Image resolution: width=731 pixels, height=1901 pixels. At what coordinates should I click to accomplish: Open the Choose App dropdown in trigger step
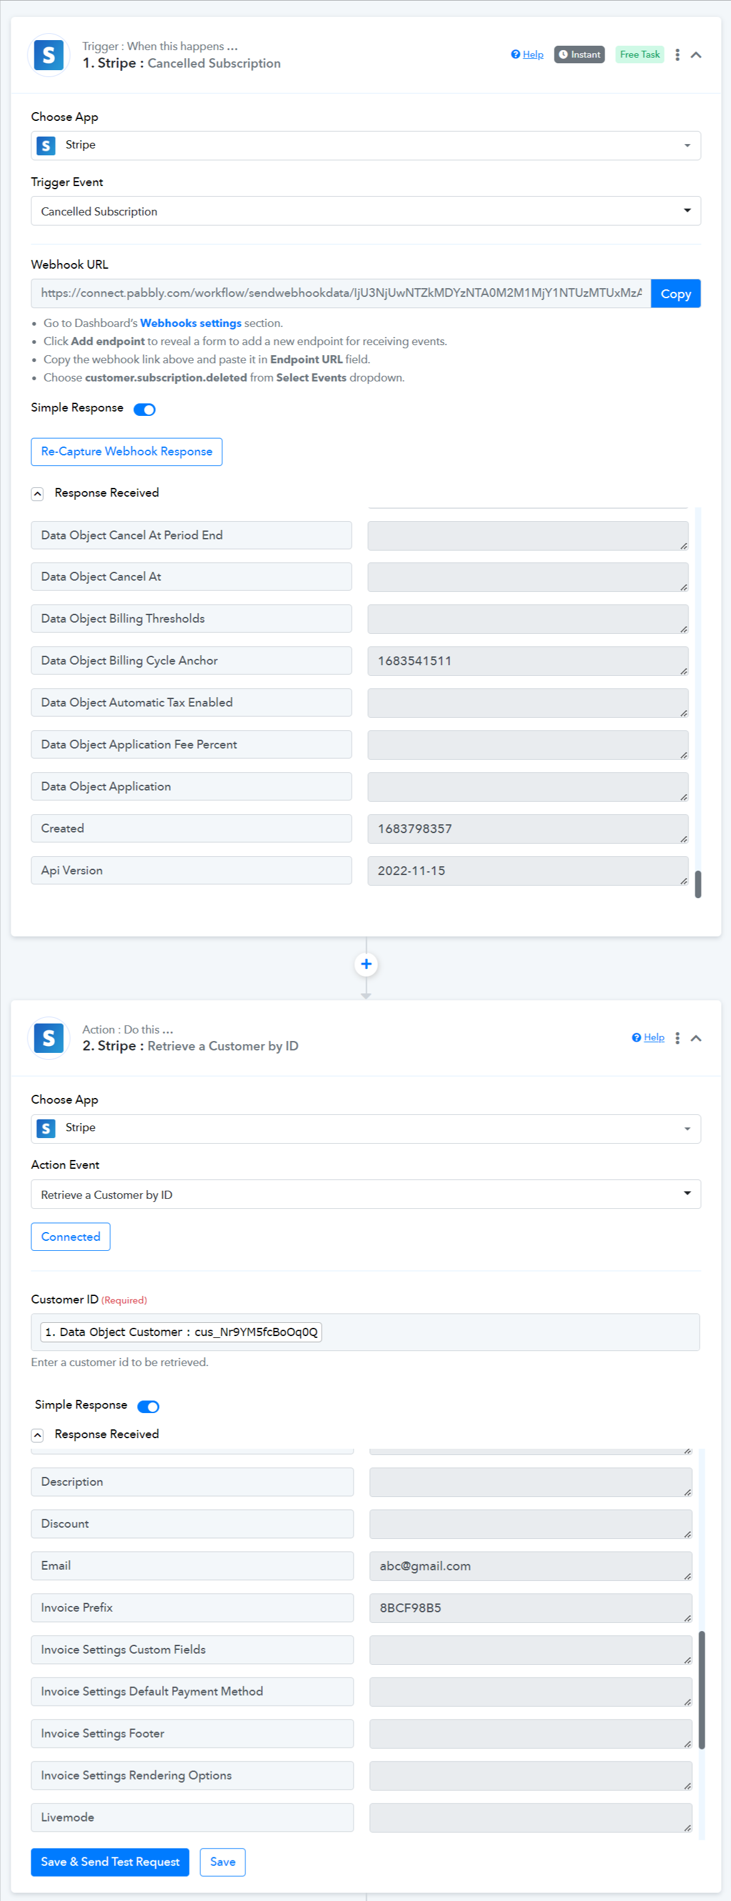point(365,145)
